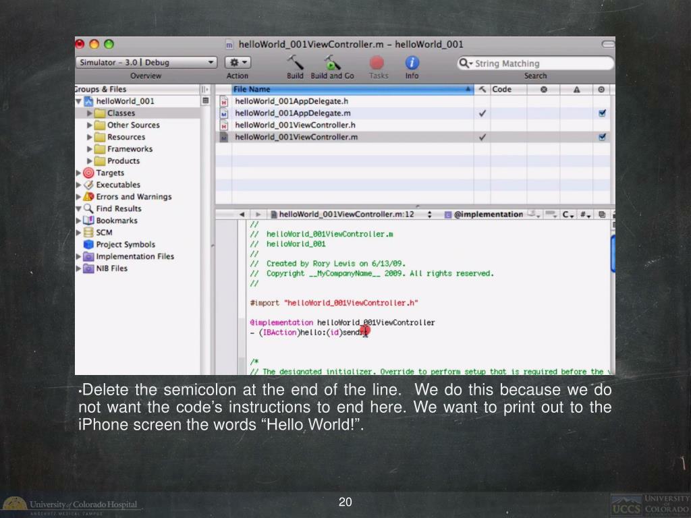
Task: Select the Project Symbols cube icon
Action: 88,244
